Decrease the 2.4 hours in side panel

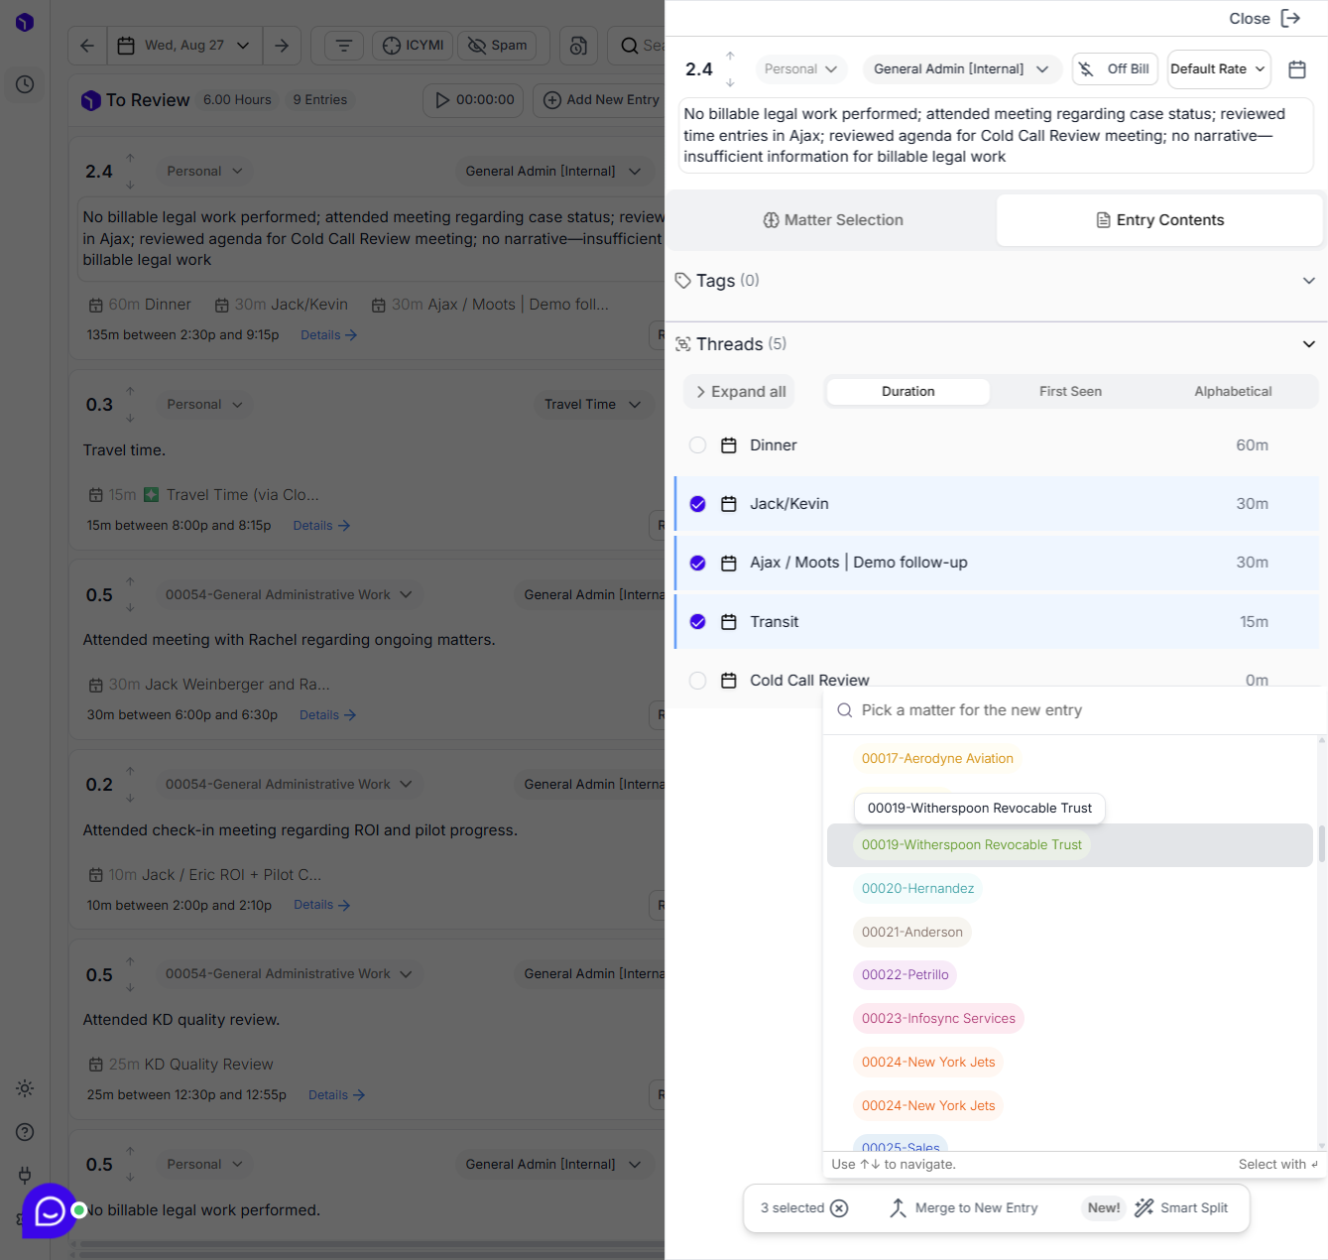tap(730, 82)
